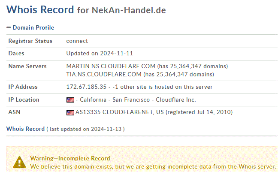Click the Registrar Status label
278x172 pixels.
pyautogui.click(x=30, y=41)
